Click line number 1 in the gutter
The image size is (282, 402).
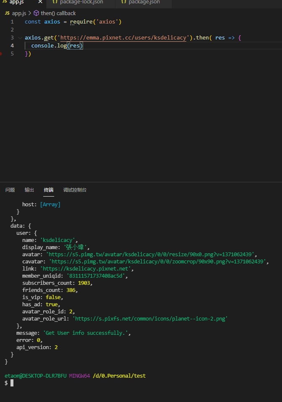click(x=12, y=22)
